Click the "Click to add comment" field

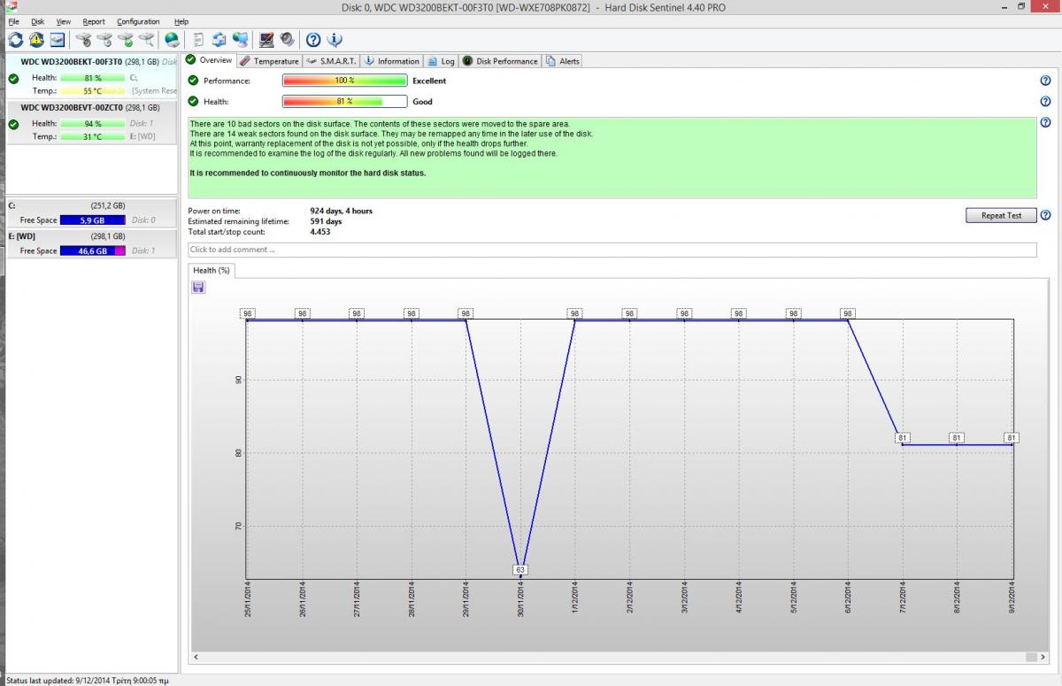(612, 250)
